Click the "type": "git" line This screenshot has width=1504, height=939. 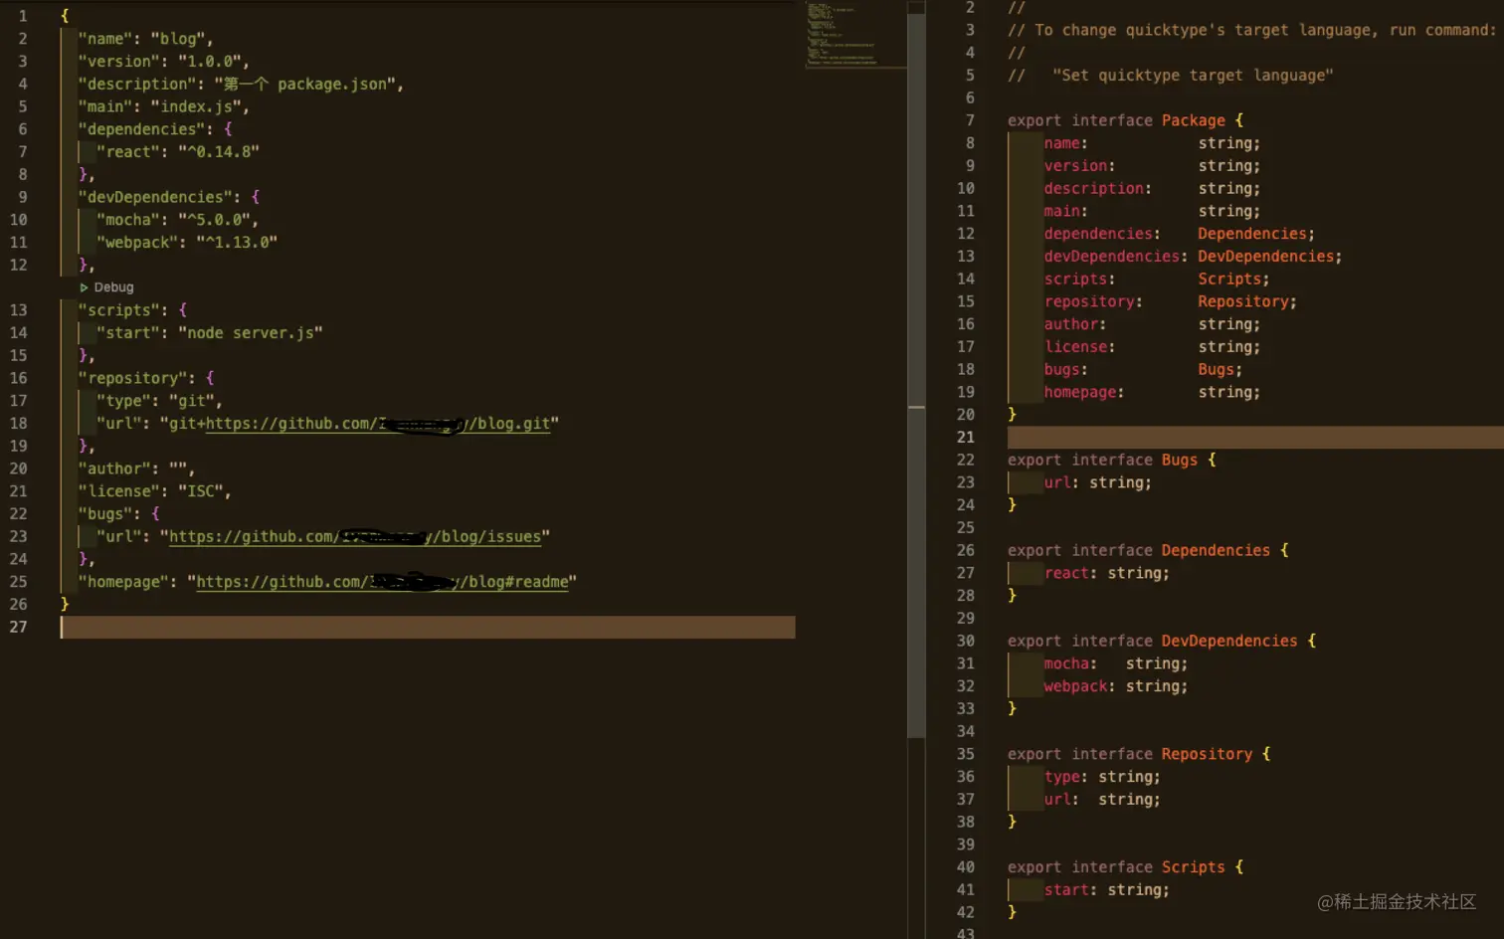point(159,401)
